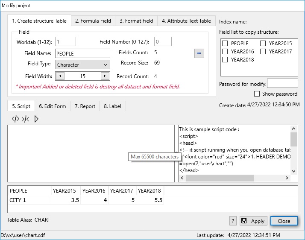Open the Report tab
This screenshot has height=240, width=305.
click(85, 106)
